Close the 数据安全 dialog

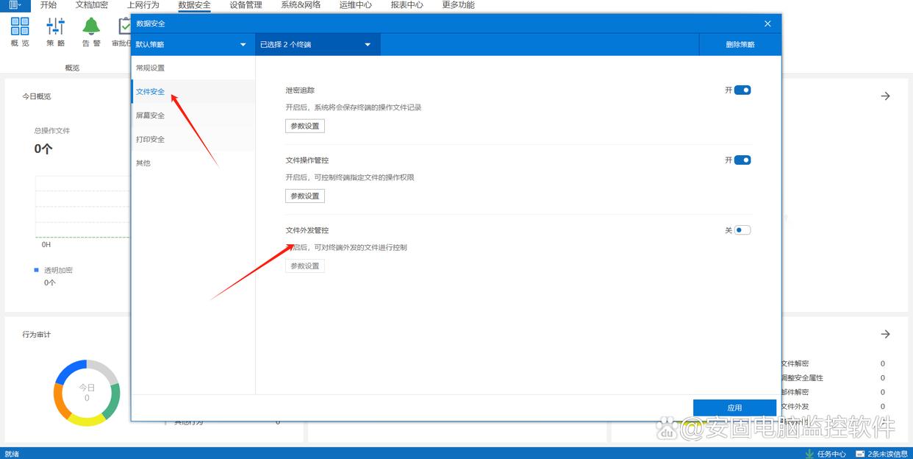(767, 24)
